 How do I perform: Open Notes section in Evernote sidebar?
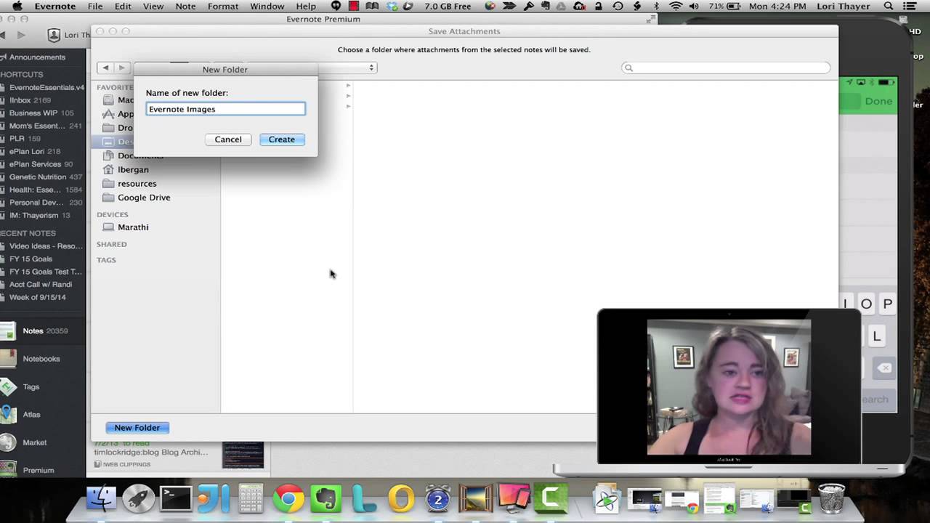click(x=34, y=331)
